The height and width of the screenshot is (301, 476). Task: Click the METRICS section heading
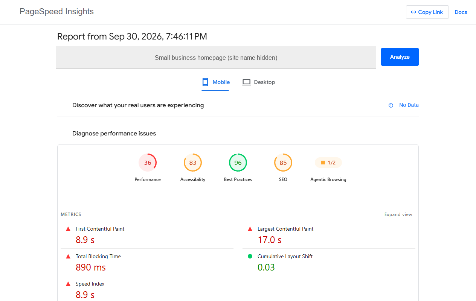[71, 214]
